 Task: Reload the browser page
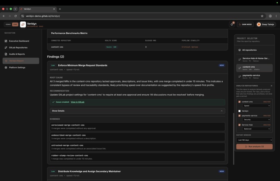[16, 16]
